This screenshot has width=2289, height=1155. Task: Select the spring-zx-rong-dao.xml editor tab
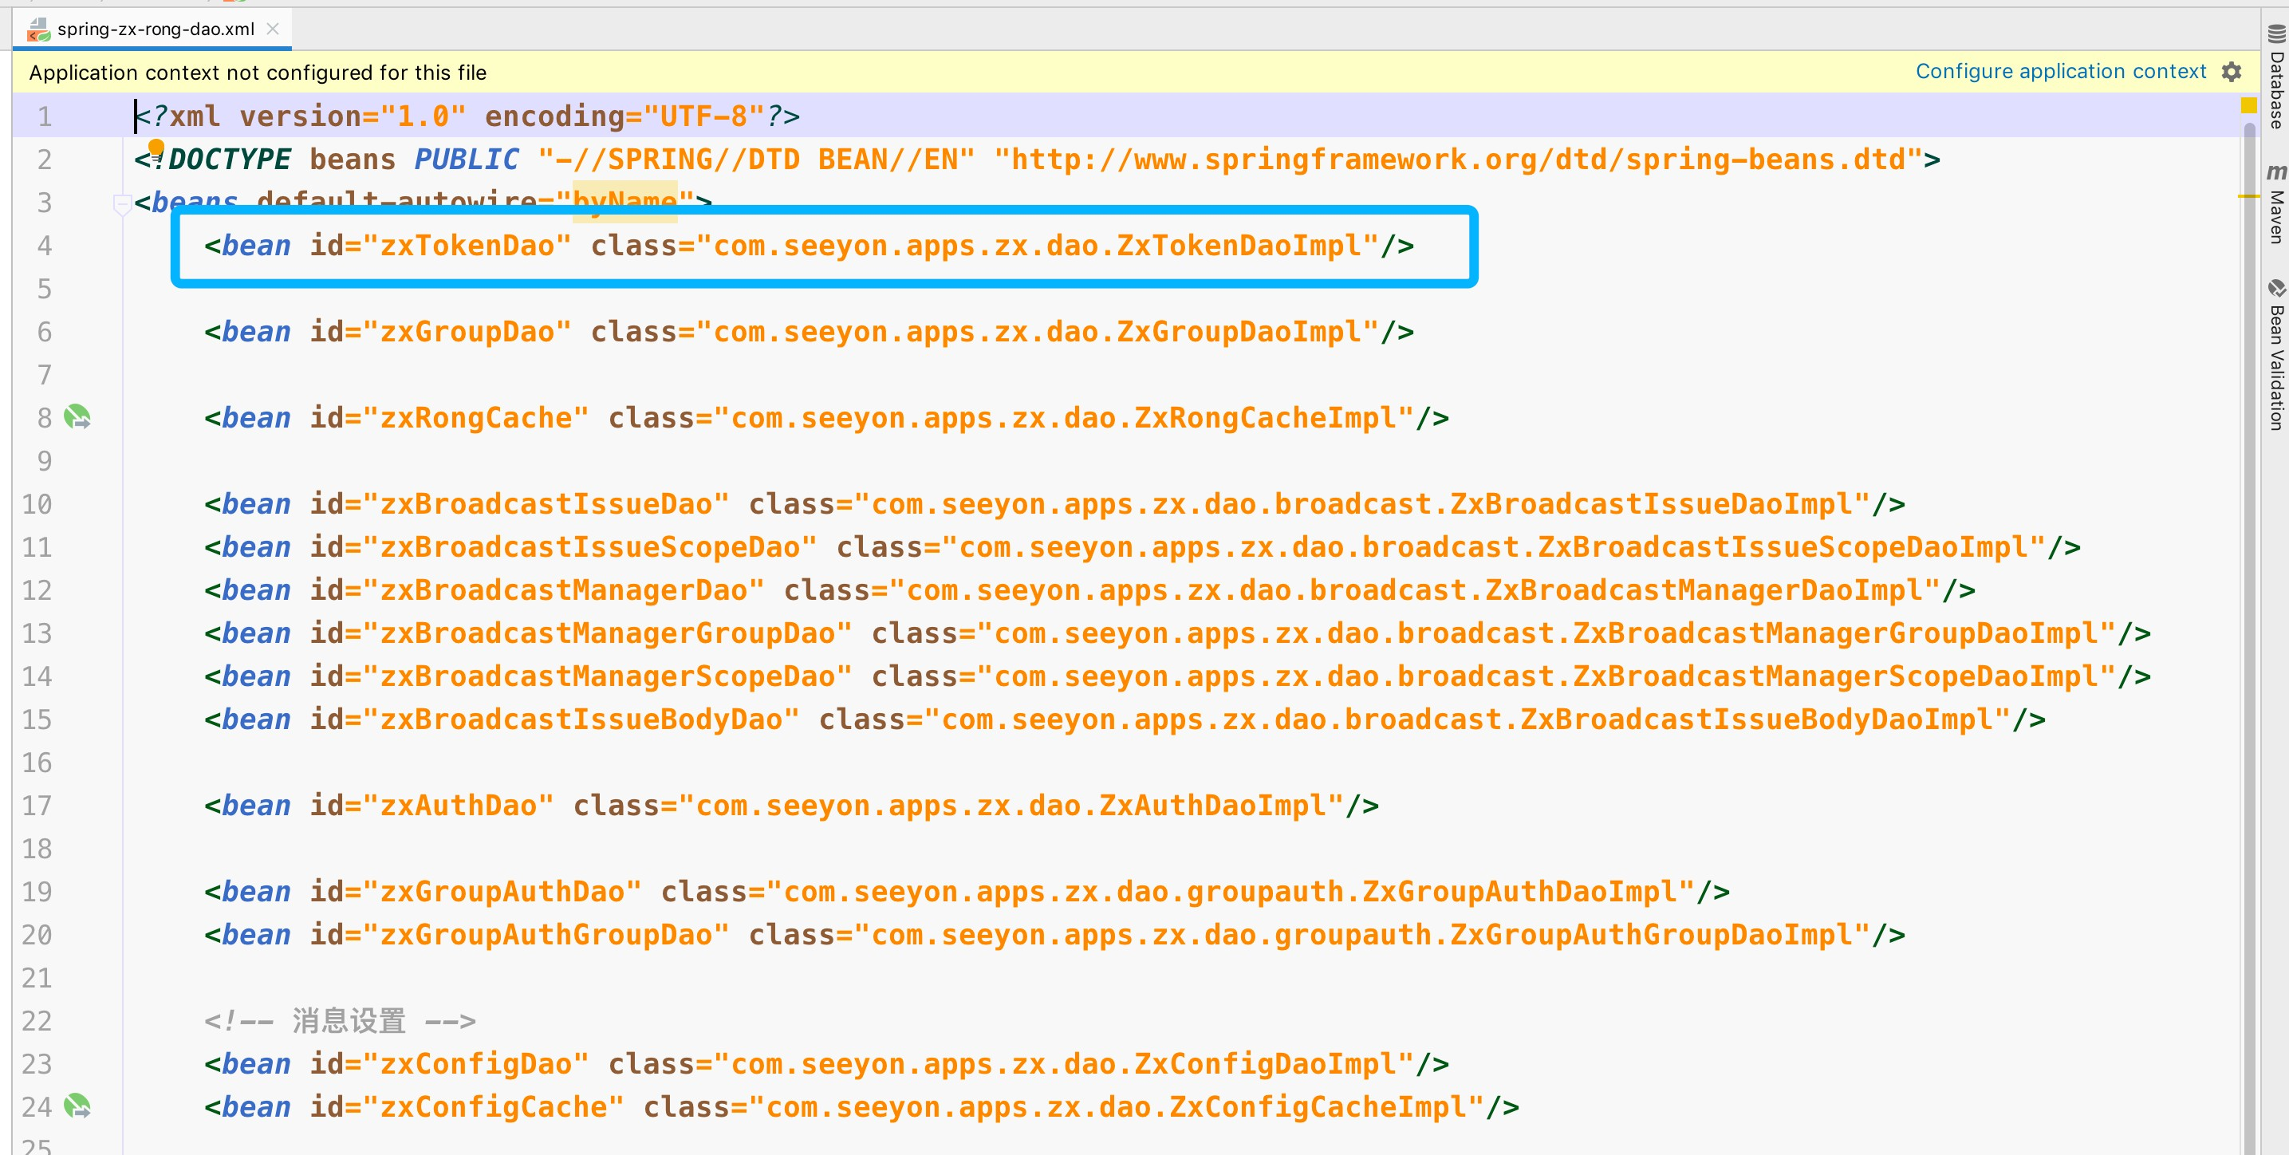155,30
